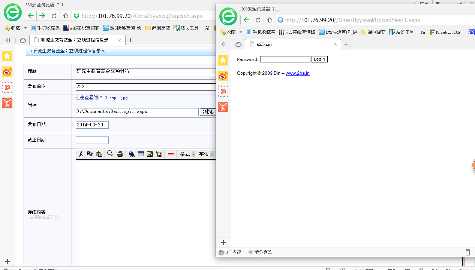The width and height of the screenshot is (475, 270).
Task: Switch to the ASPXspy tab
Action: [x=293, y=44]
